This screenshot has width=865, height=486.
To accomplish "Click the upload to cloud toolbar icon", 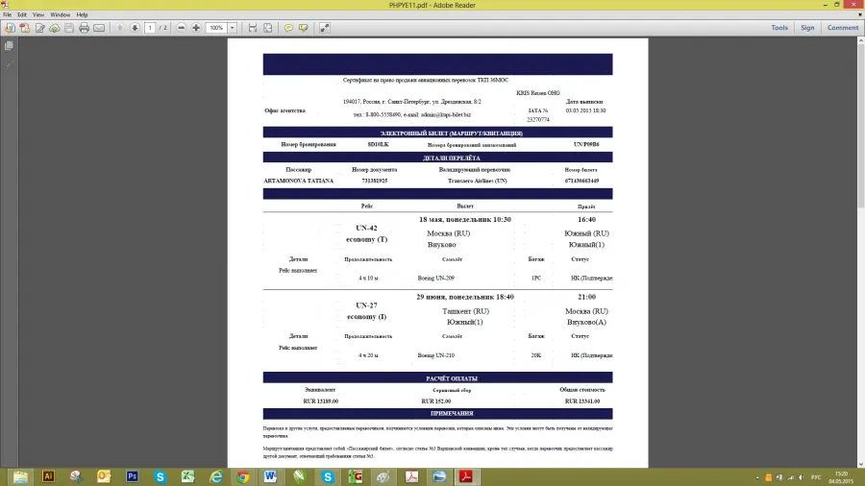I will point(55,28).
